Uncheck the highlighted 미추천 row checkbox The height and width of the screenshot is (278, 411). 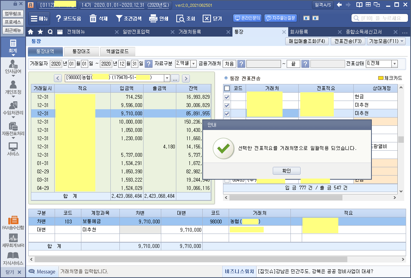point(227,113)
